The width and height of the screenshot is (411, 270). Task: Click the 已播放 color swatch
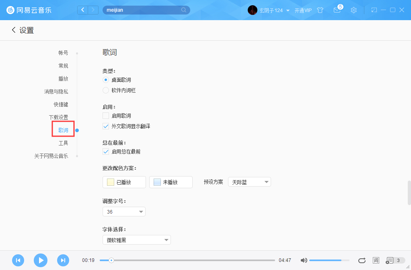[x=124, y=182]
